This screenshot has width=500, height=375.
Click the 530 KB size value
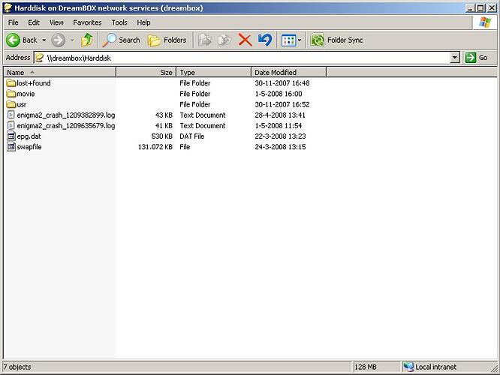click(x=162, y=136)
